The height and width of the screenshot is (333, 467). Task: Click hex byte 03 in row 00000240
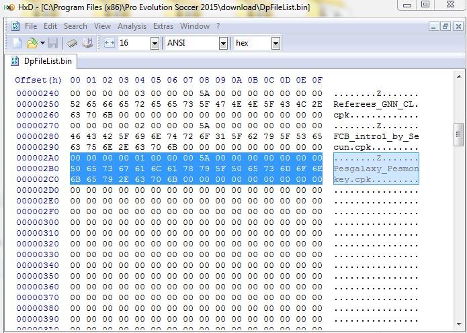click(140, 93)
